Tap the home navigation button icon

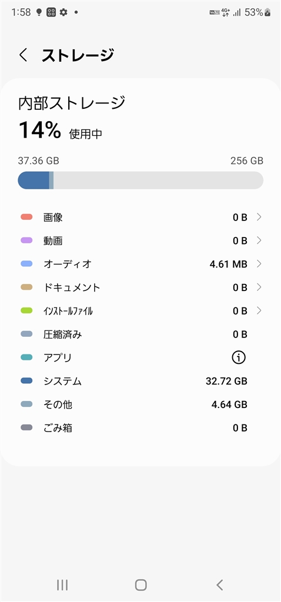point(140,585)
